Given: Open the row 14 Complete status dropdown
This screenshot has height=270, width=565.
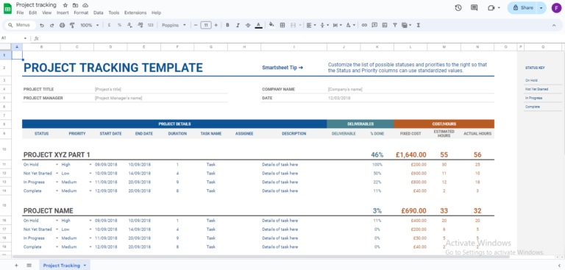Looking at the screenshot, I should coord(57,191).
